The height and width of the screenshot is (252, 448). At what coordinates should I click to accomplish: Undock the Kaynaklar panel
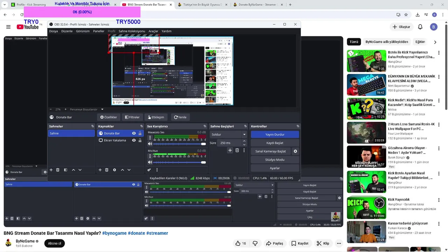[x=141, y=126]
